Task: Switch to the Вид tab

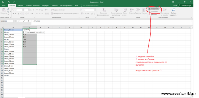Action: tap(76, 6)
